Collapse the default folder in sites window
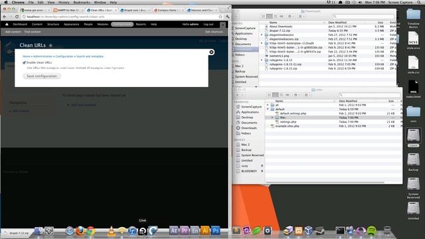This screenshot has width=425, height=239. tap(268, 109)
